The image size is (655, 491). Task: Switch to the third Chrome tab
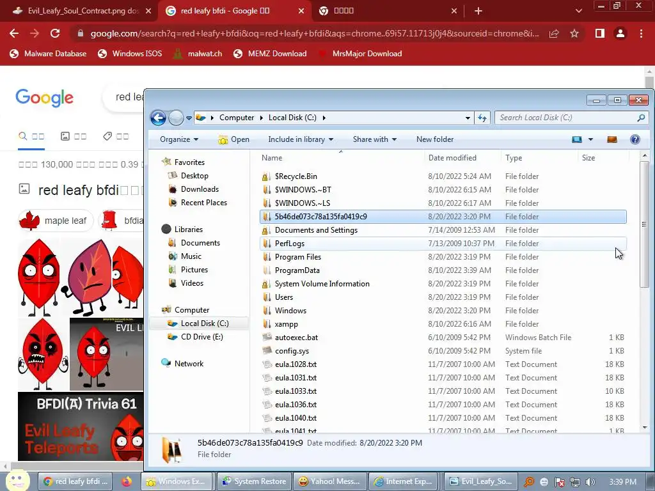tap(386, 11)
